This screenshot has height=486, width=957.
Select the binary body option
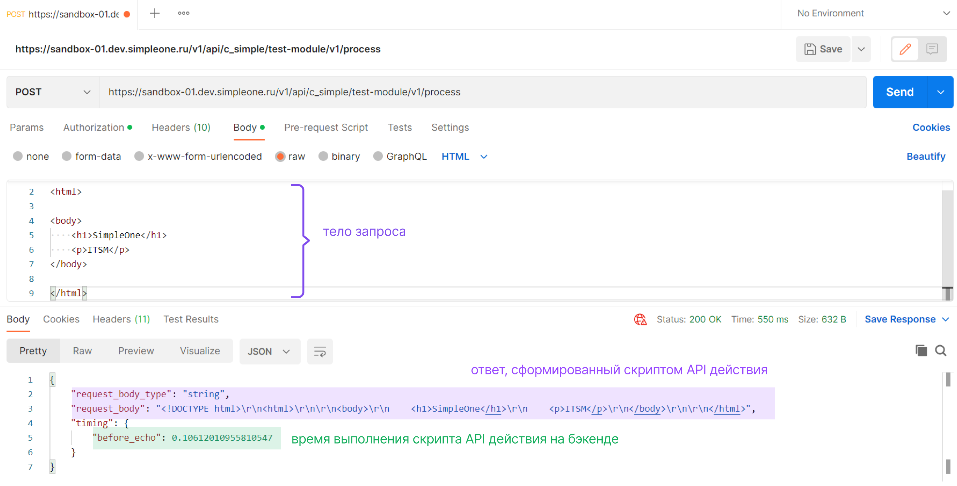pyautogui.click(x=323, y=156)
